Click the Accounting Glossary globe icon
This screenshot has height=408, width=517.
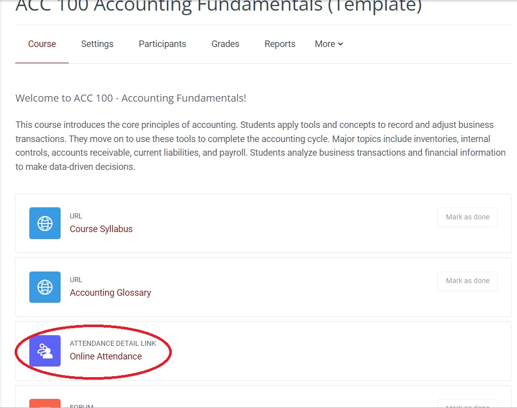pyautogui.click(x=45, y=287)
